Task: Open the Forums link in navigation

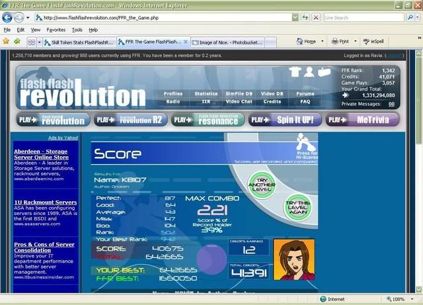Action: coord(305,94)
